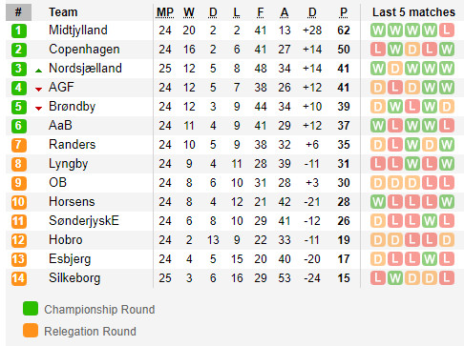Click the P points column header
This screenshot has height=346, width=464.
point(344,12)
